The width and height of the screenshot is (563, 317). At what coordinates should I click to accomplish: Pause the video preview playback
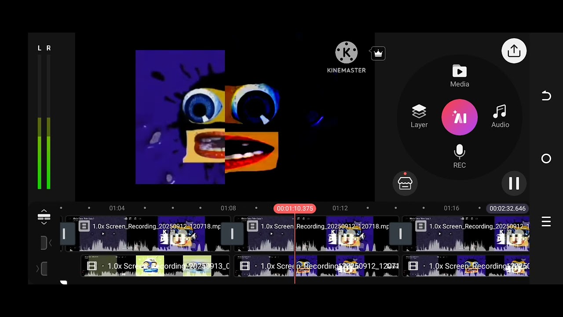coord(514,183)
